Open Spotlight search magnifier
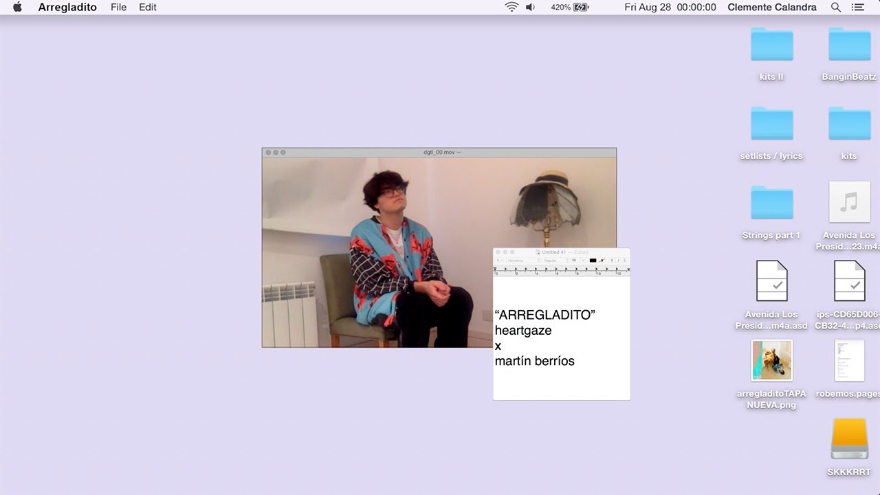 (836, 7)
